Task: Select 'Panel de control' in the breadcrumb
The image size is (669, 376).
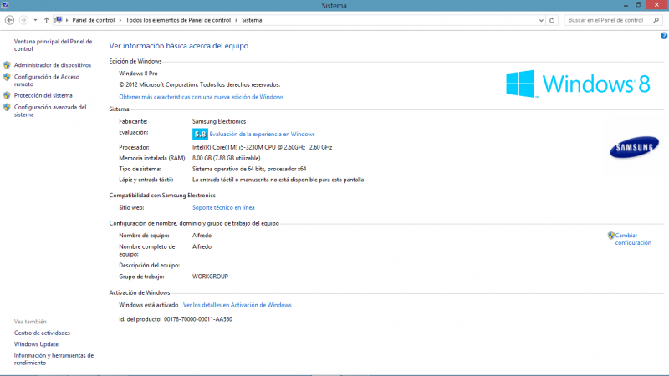Action: point(94,20)
